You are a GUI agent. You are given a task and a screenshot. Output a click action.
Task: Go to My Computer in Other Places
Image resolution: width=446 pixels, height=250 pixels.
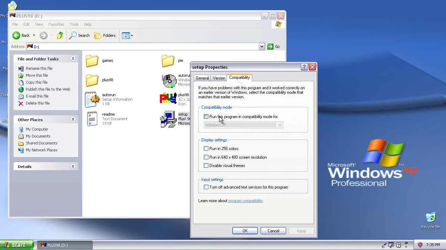tap(37, 129)
